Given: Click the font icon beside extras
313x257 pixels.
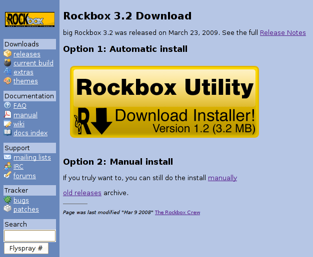Looking at the screenshot, I should (x=7, y=72).
